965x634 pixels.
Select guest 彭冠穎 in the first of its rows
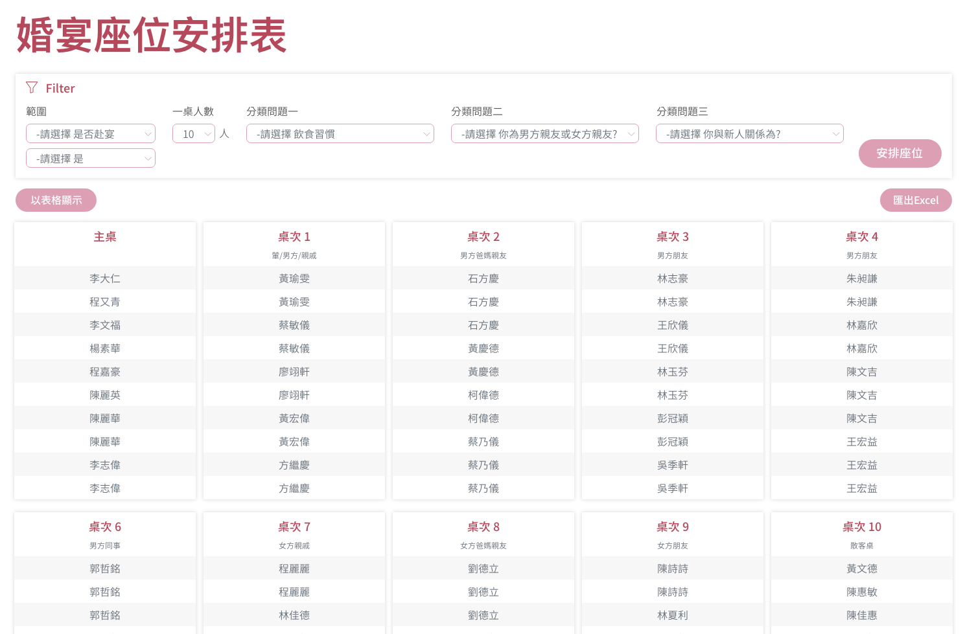click(673, 418)
